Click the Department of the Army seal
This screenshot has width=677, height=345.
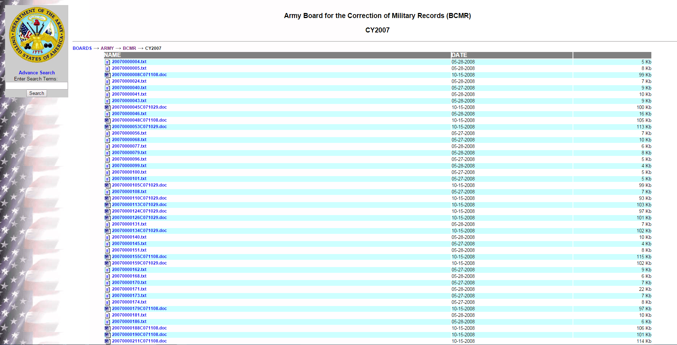point(36,35)
